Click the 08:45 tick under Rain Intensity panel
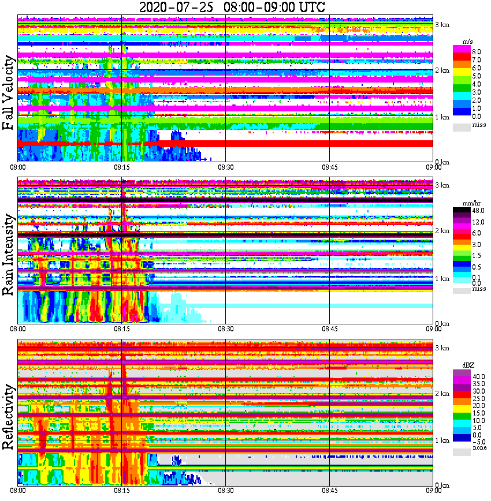This screenshot has width=491, height=501. [330, 329]
